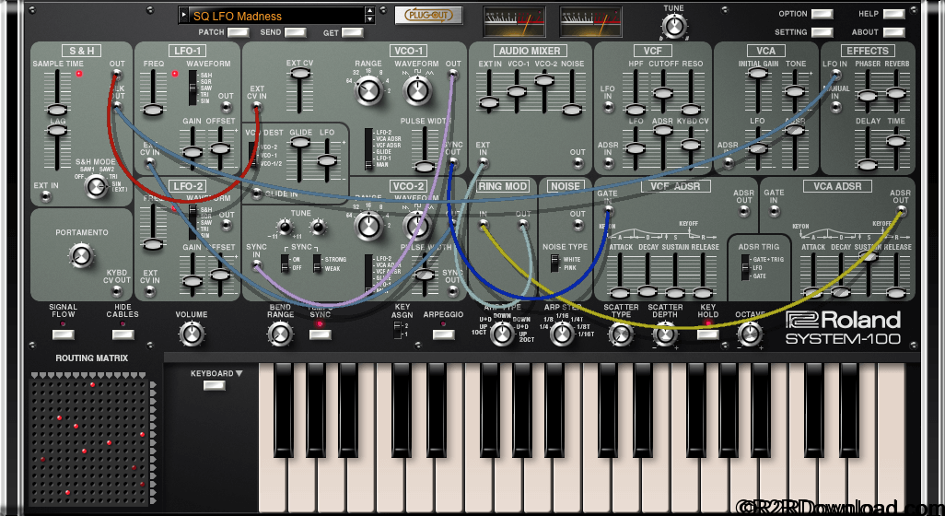Open the SETTING menu button
Image resolution: width=945 pixels, height=516 pixels.
(822, 32)
